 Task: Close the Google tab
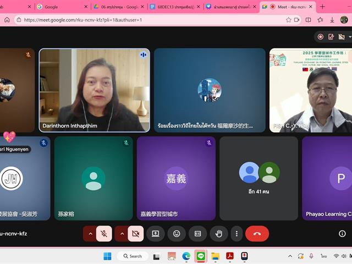(86, 7)
